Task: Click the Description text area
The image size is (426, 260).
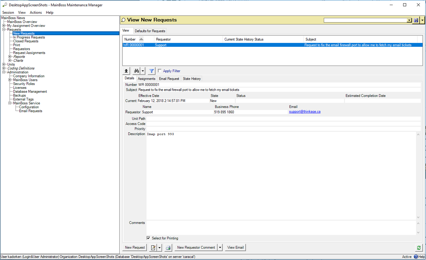Action: pos(281,176)
